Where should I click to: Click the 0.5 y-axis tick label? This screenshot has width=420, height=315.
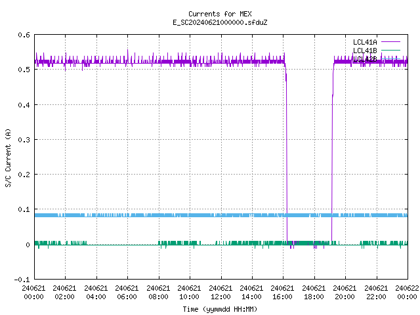point(24,70)
